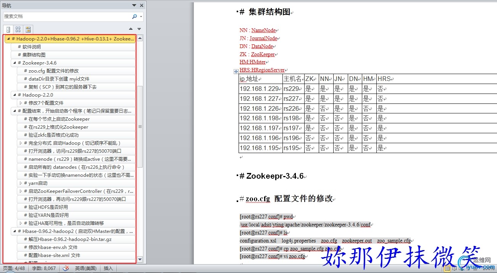Go to the 集群结构图 heading in navigation
The width and height of the screenshot is (497, 273).
pyautogui.click(x=73, y=55)
